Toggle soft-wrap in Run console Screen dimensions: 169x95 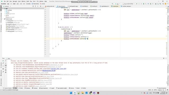(6, 65)
